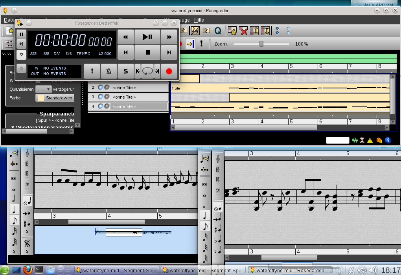Click the yellow warning triangle status icon
The image size is (401, 275).
click(x=370, y=140)
